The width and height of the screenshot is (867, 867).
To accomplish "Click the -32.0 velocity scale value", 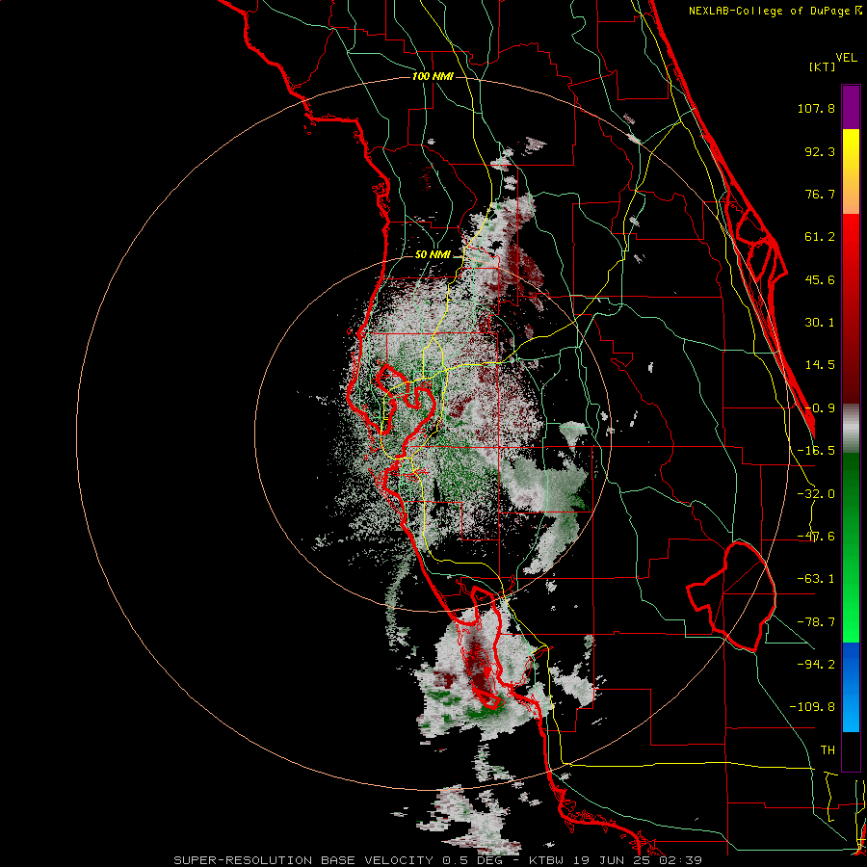I will point(816,494).
